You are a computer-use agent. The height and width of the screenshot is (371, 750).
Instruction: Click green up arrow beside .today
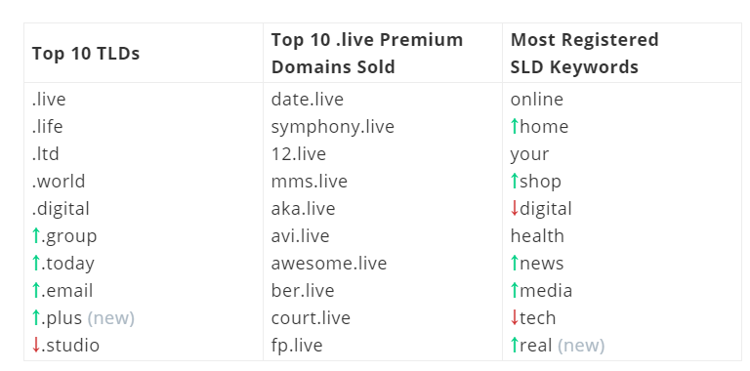pos(36,263)
